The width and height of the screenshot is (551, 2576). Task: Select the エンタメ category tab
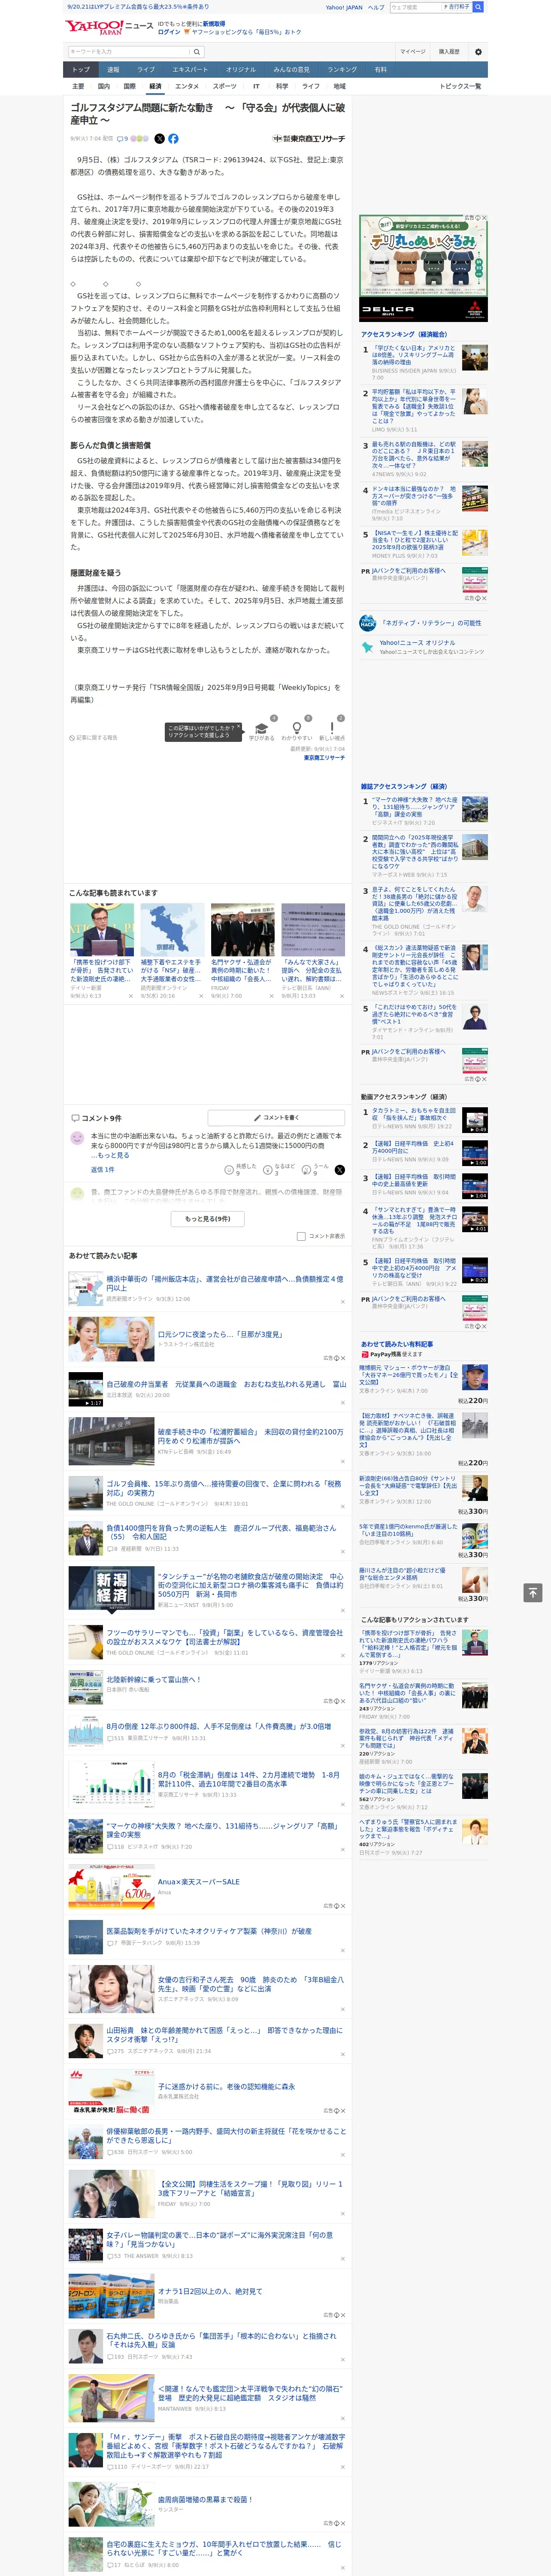[187, 86]
